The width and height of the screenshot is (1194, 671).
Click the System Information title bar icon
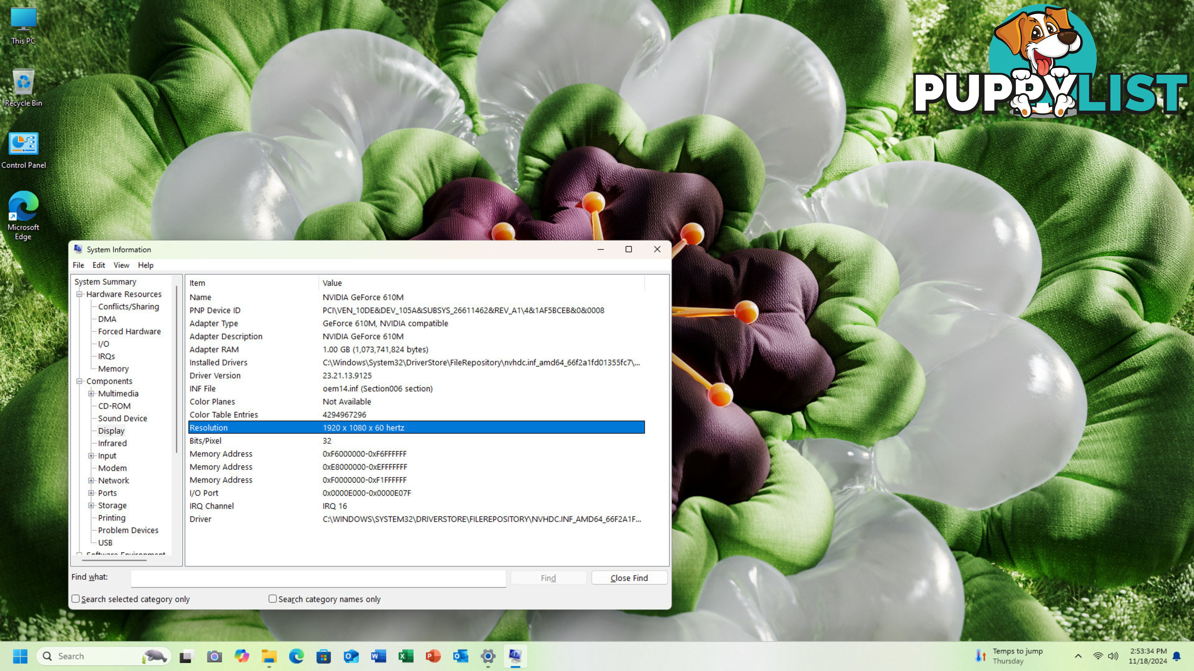[x=78, y=249]
